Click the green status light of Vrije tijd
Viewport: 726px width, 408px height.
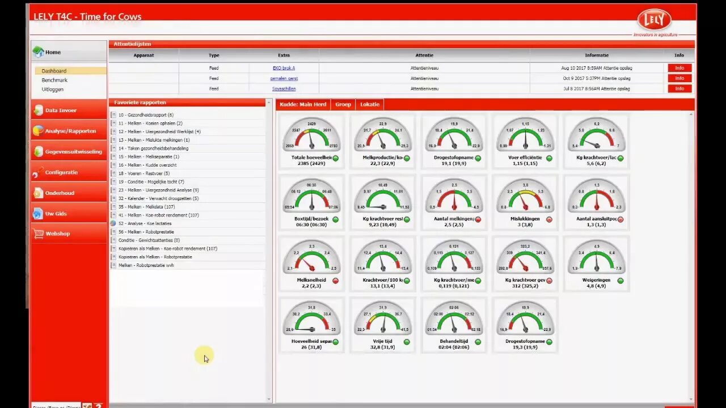point(407,342)
